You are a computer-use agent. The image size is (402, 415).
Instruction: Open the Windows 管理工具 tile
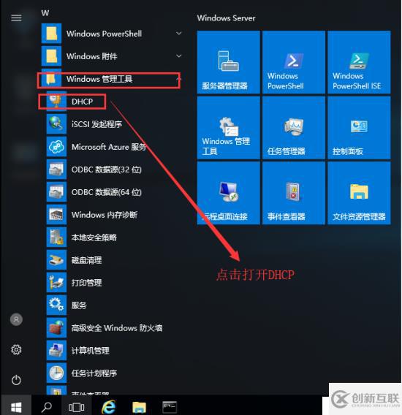point(228,128)
